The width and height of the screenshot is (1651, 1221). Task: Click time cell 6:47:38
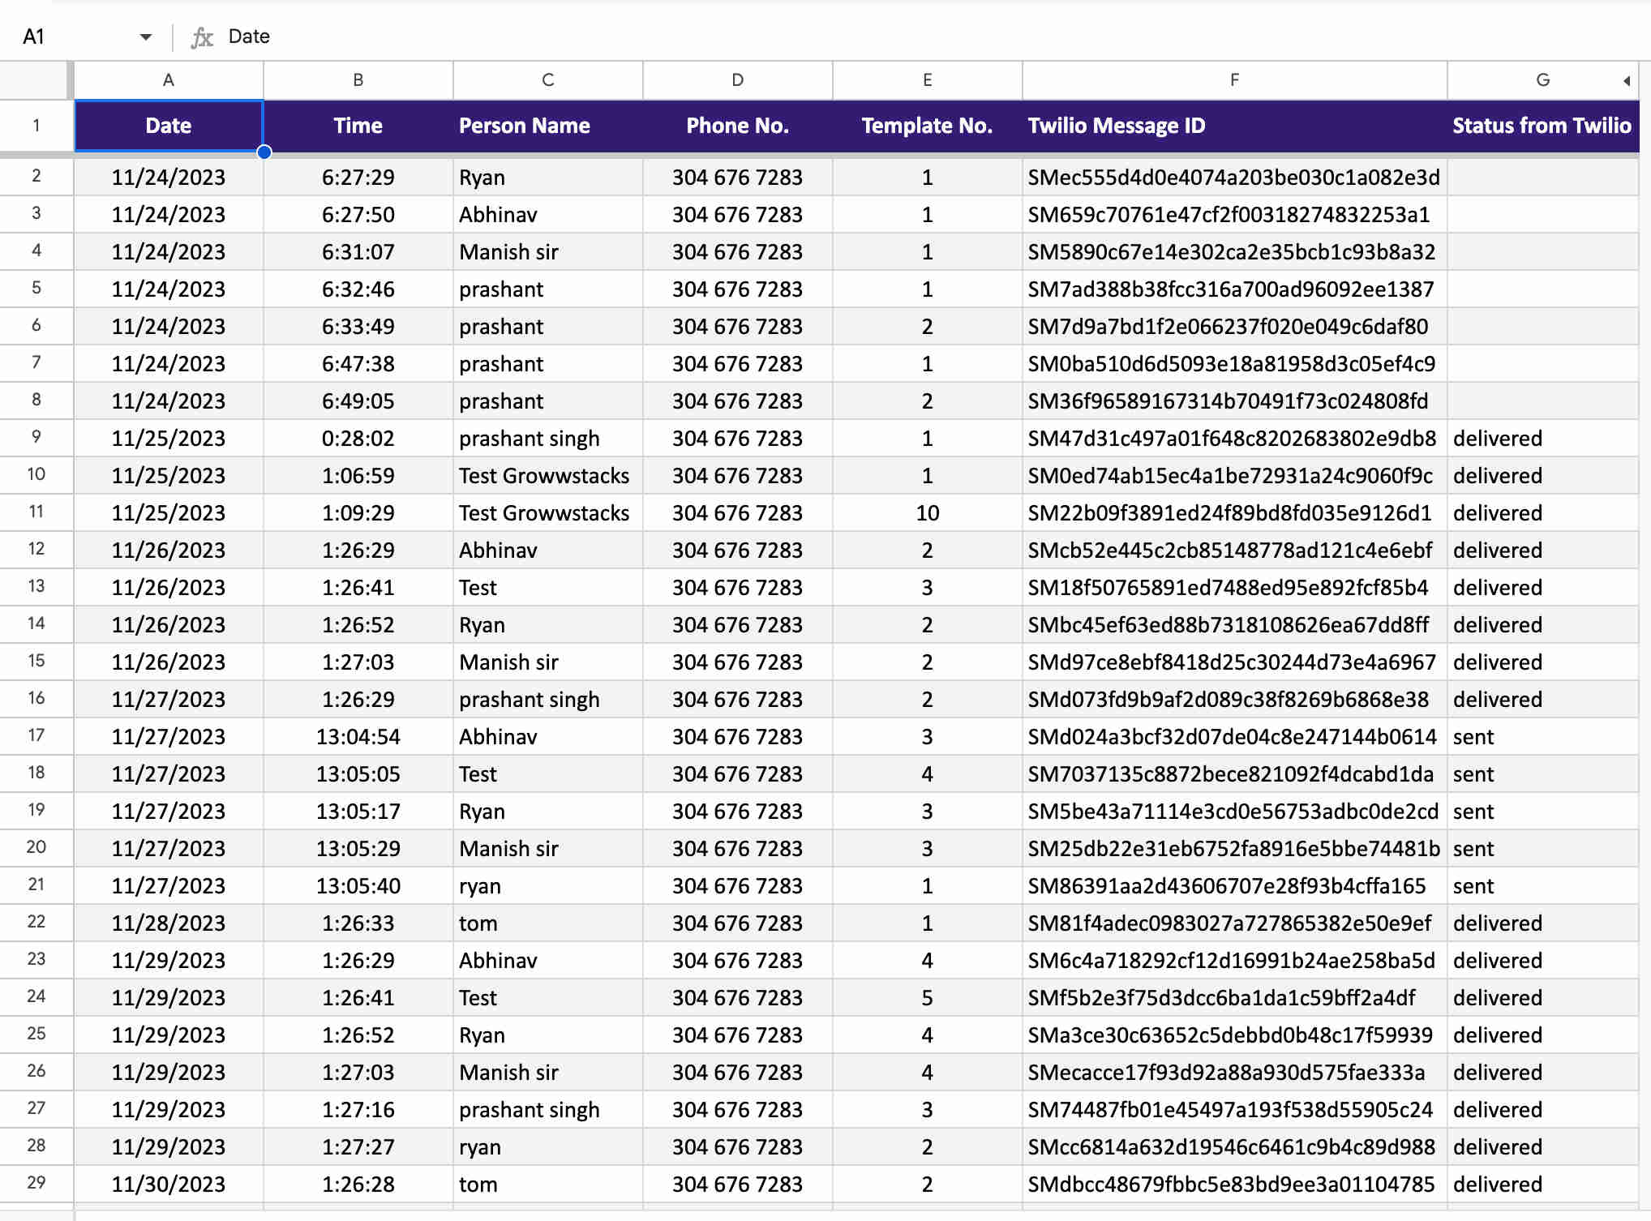(358, 364)
